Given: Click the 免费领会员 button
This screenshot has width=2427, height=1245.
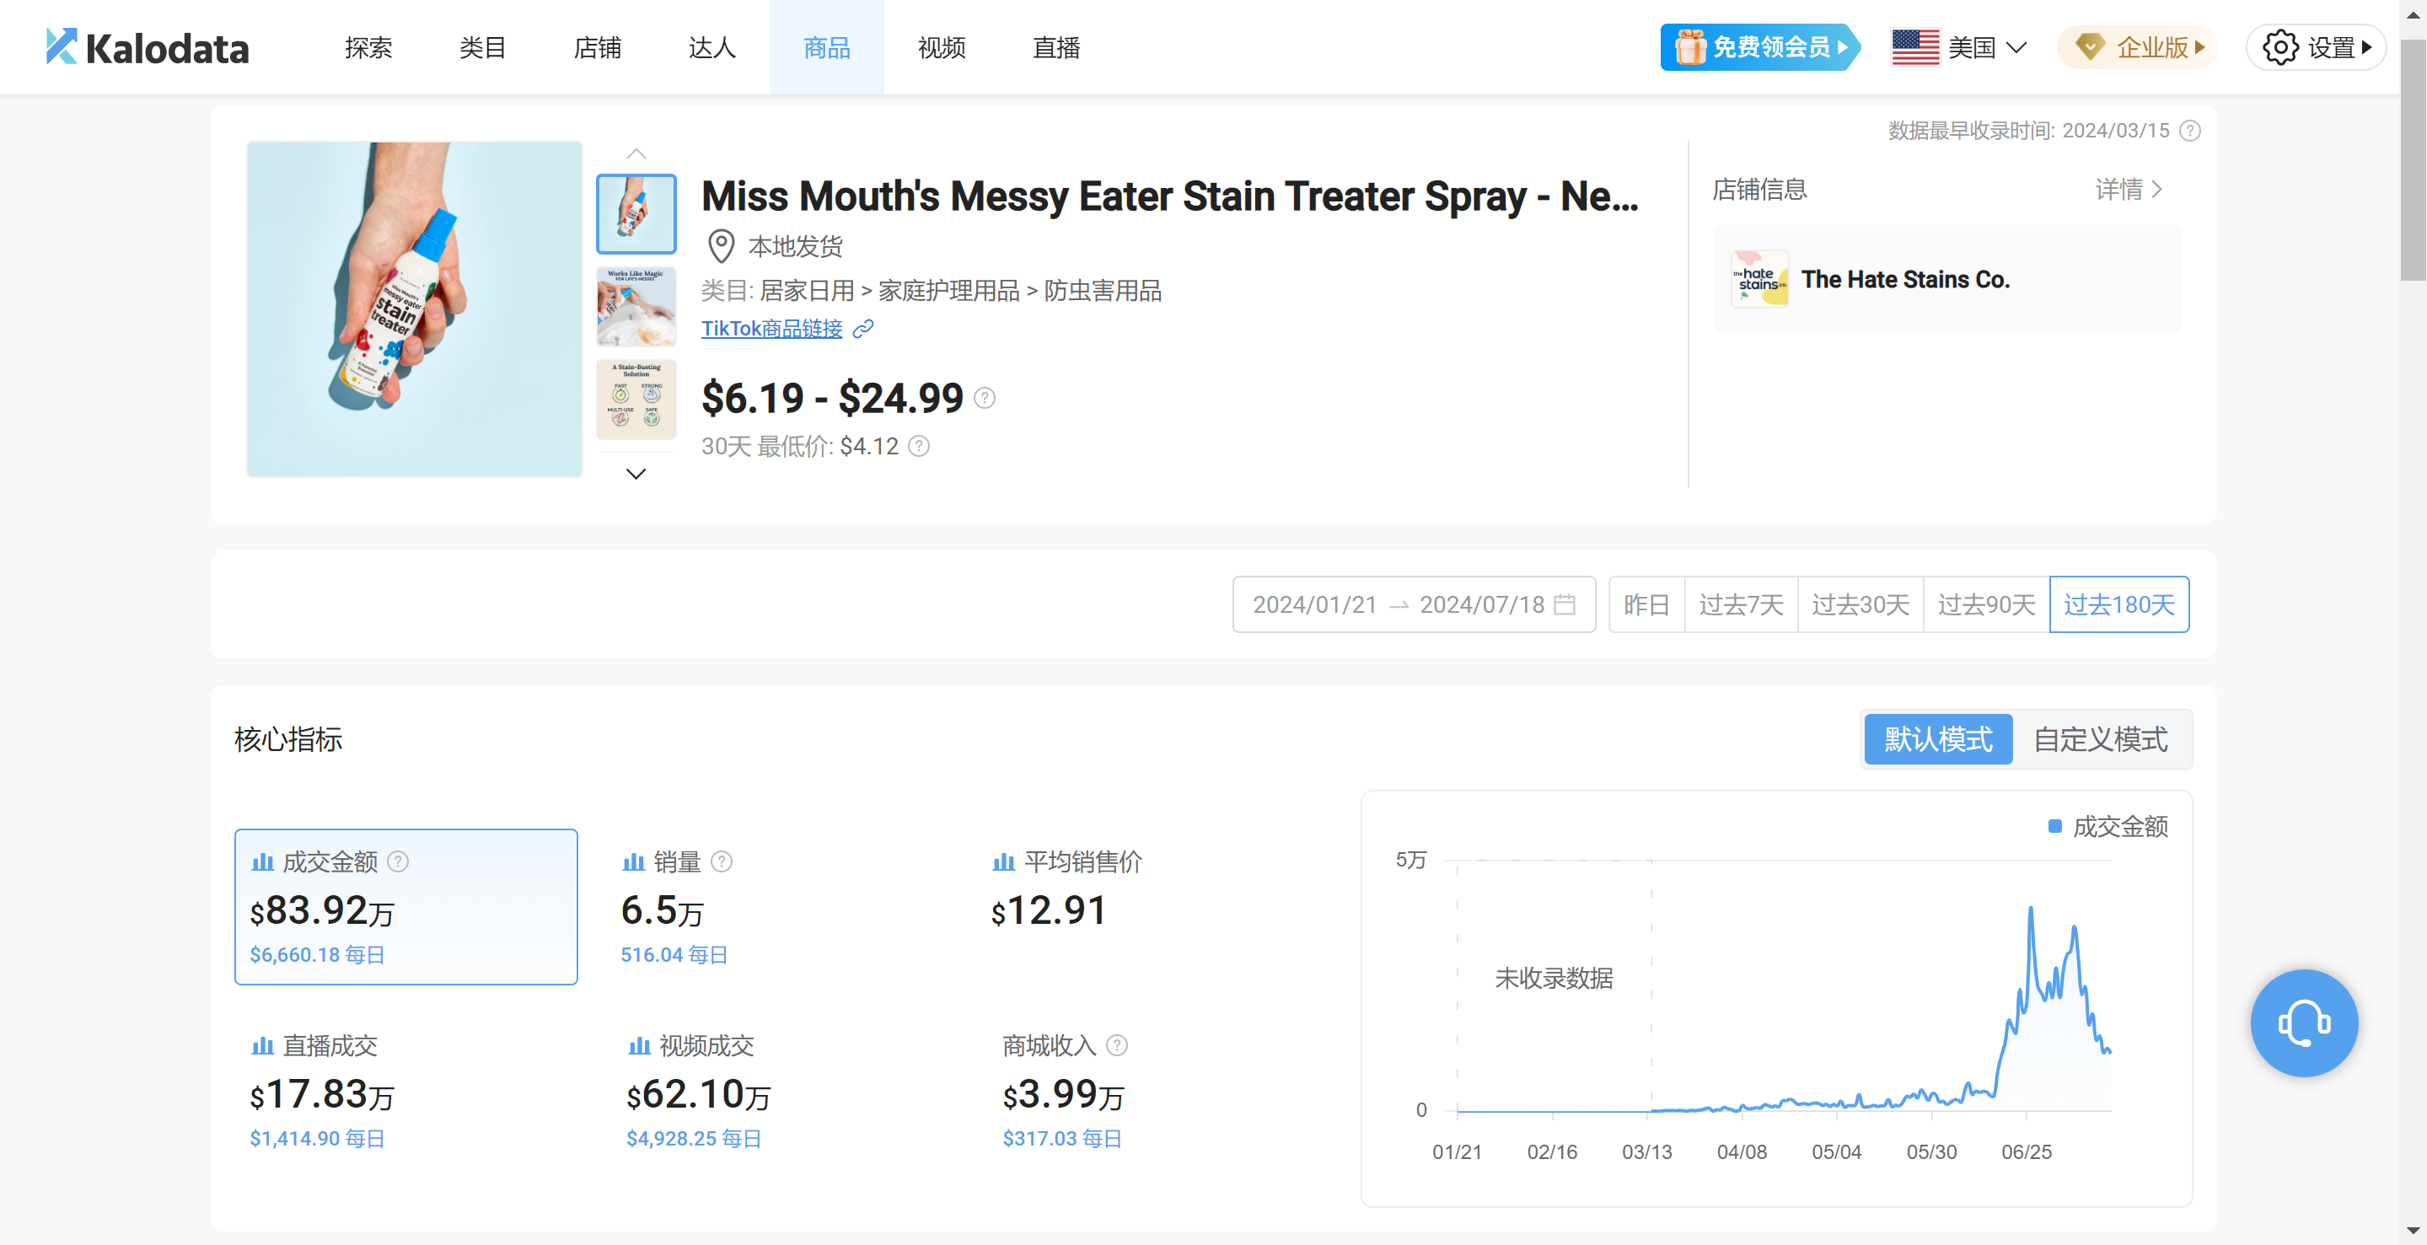Looking at the screenshot, I should click(x=1759, y=47).
